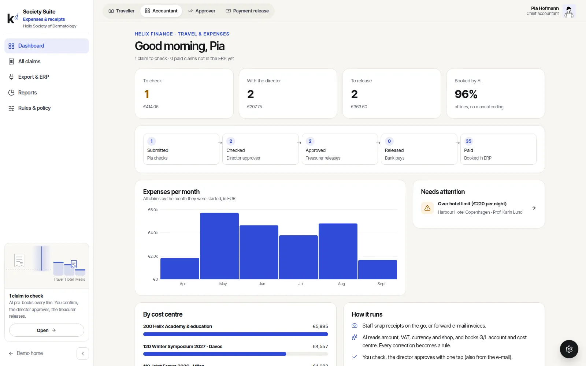Open settings with the floating gear button
This screenshot has width=586, height=366.
(569, 349)
